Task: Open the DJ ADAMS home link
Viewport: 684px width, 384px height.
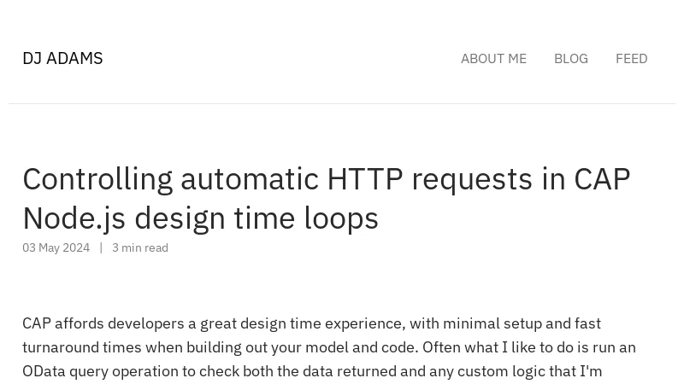Action: [x=62, y=58]
